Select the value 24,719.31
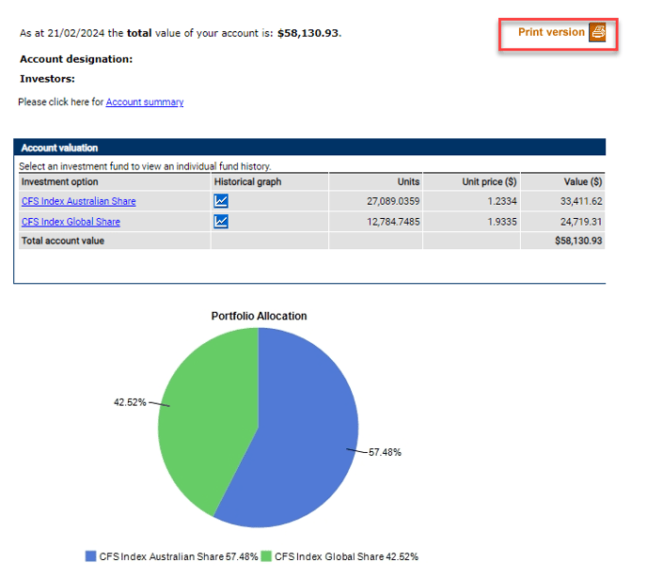 click(x=581, y=222)
